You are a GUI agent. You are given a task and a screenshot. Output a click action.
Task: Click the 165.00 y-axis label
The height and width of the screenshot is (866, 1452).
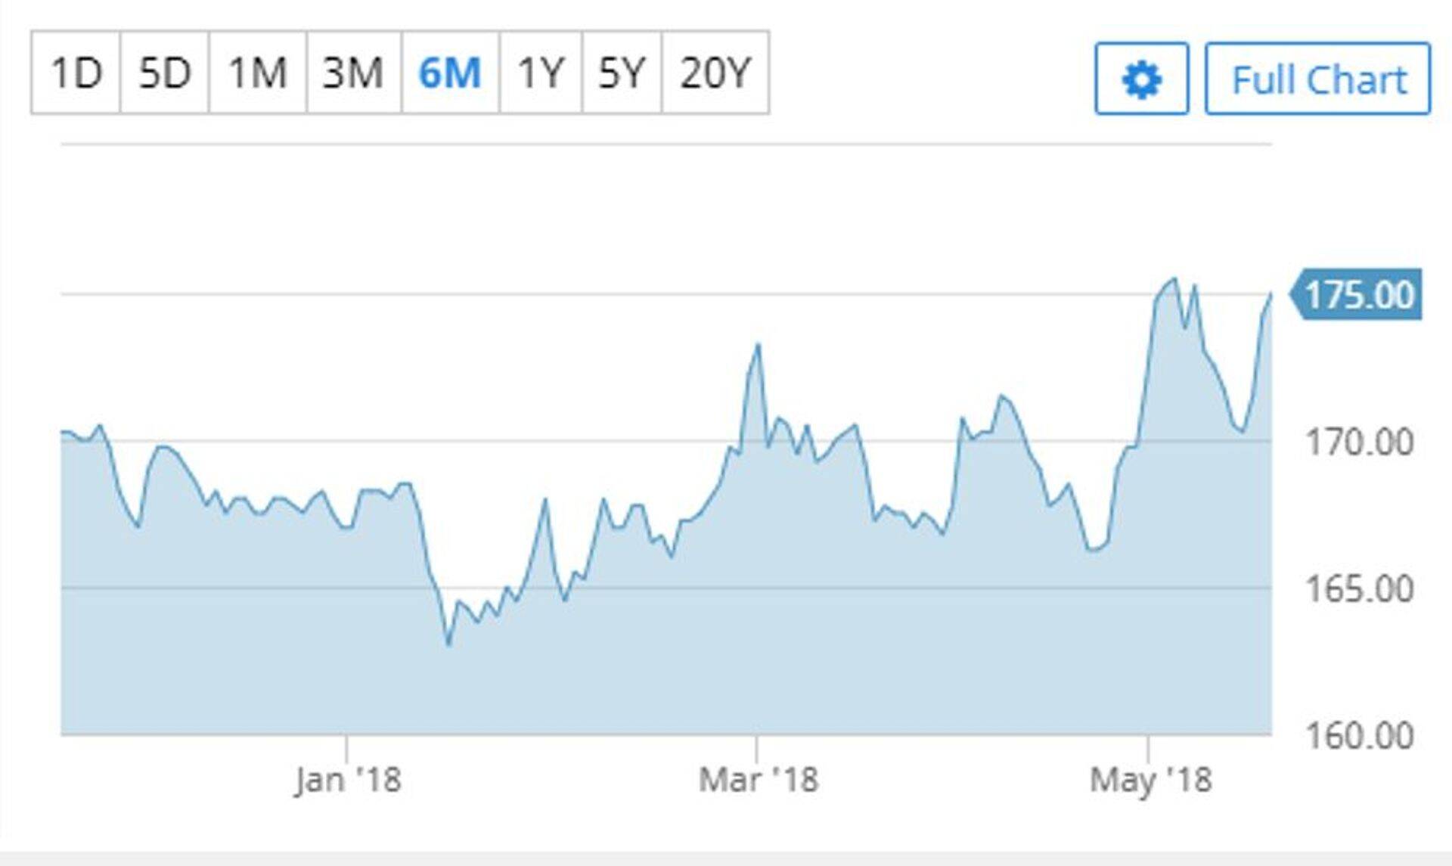1359,589
